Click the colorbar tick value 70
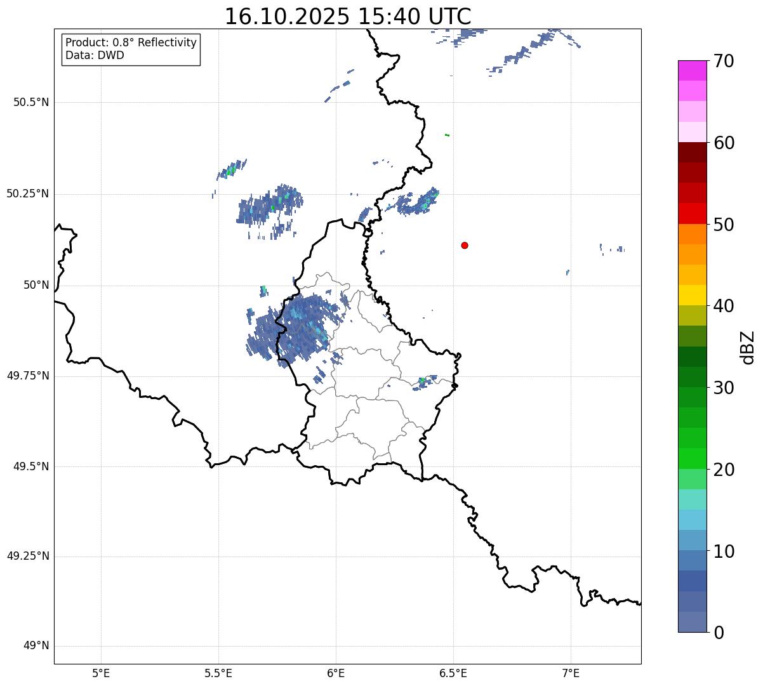This screenshot has width=763, height=686. [x=724, y=62]
